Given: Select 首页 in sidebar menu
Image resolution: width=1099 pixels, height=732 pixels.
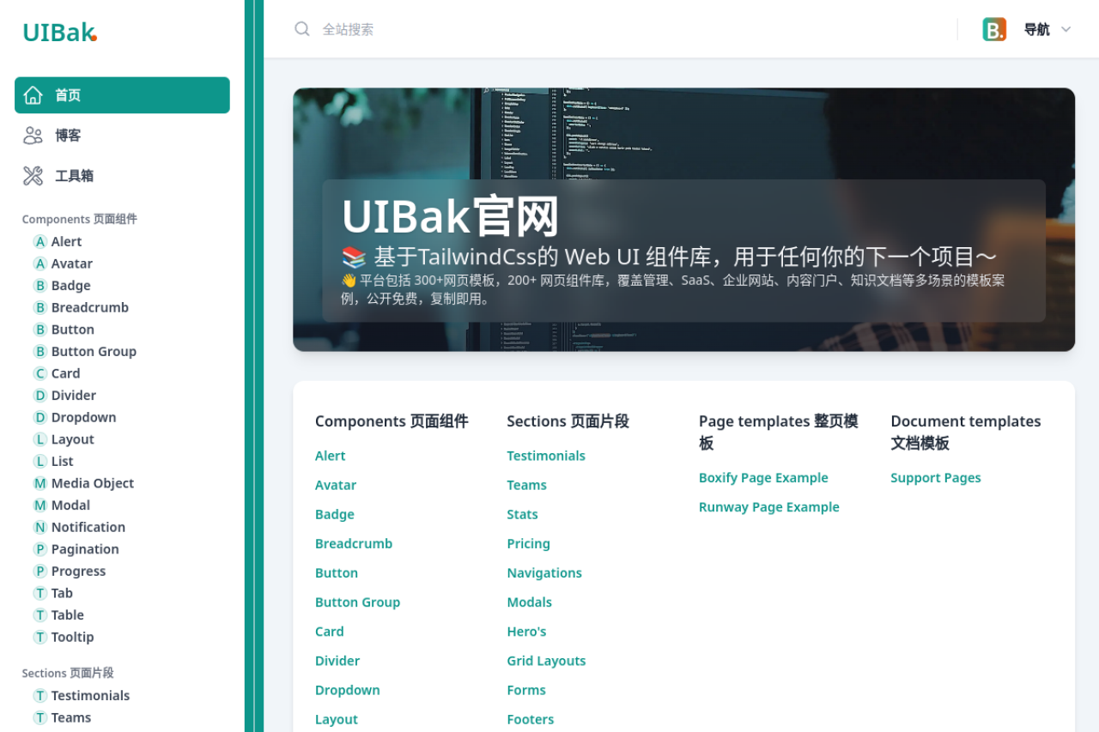Looking at the screenshot, I should coord(122,95).
